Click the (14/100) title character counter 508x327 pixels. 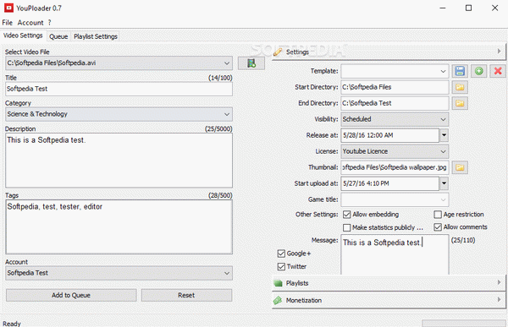(x=220, y=78)
